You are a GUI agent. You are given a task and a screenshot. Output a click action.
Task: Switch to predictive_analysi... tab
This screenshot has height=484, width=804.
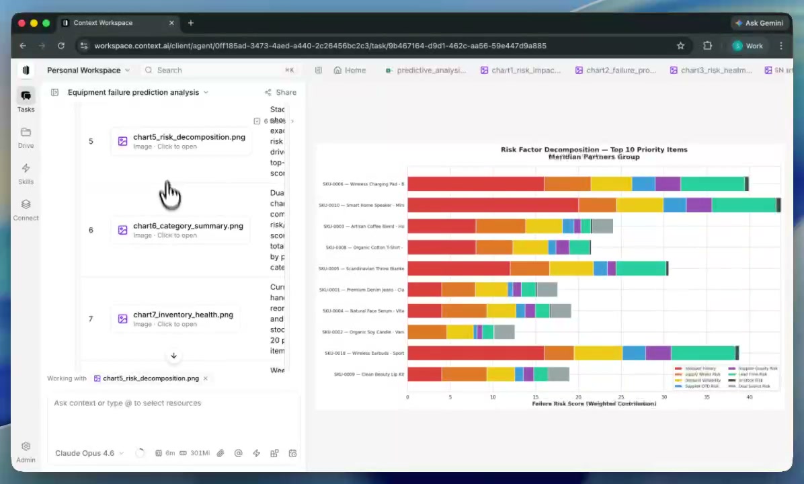pyautogui.click(x=426, y=70)
